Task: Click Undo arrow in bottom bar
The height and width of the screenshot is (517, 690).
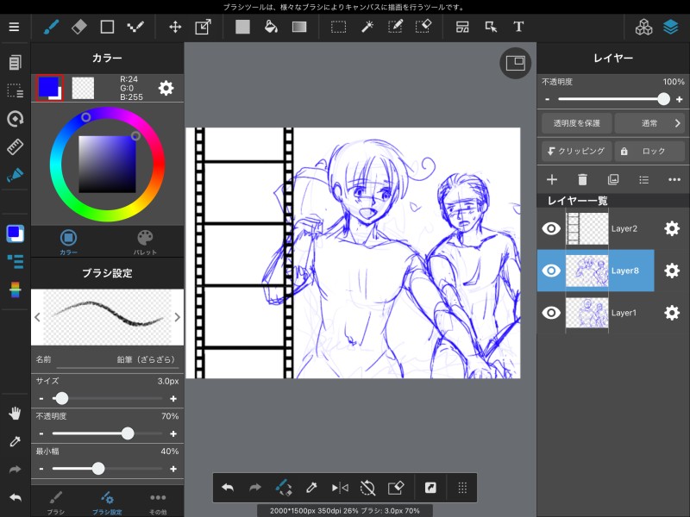Action: coord(228,488)
